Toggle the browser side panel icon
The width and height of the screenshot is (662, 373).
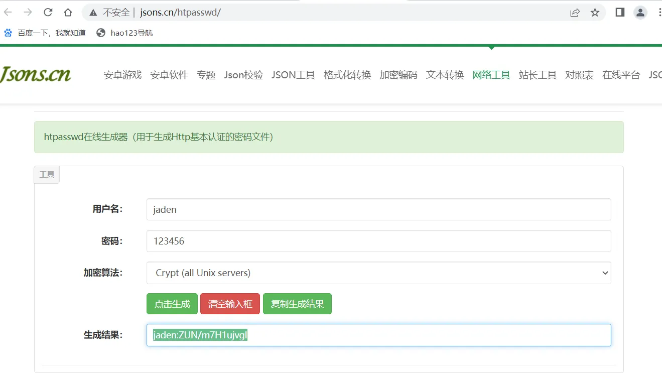(620, 13)
